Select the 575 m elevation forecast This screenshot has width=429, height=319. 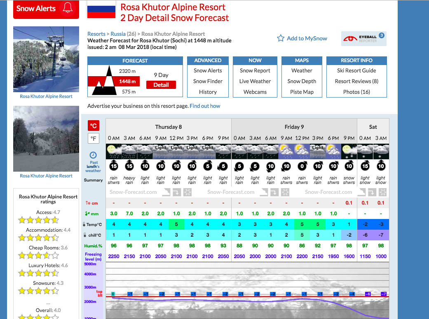(129, 91)
